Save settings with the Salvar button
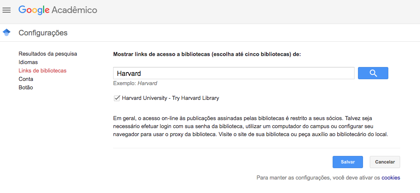The height and width of the screenshot is (193, 420). click(348, 162)
